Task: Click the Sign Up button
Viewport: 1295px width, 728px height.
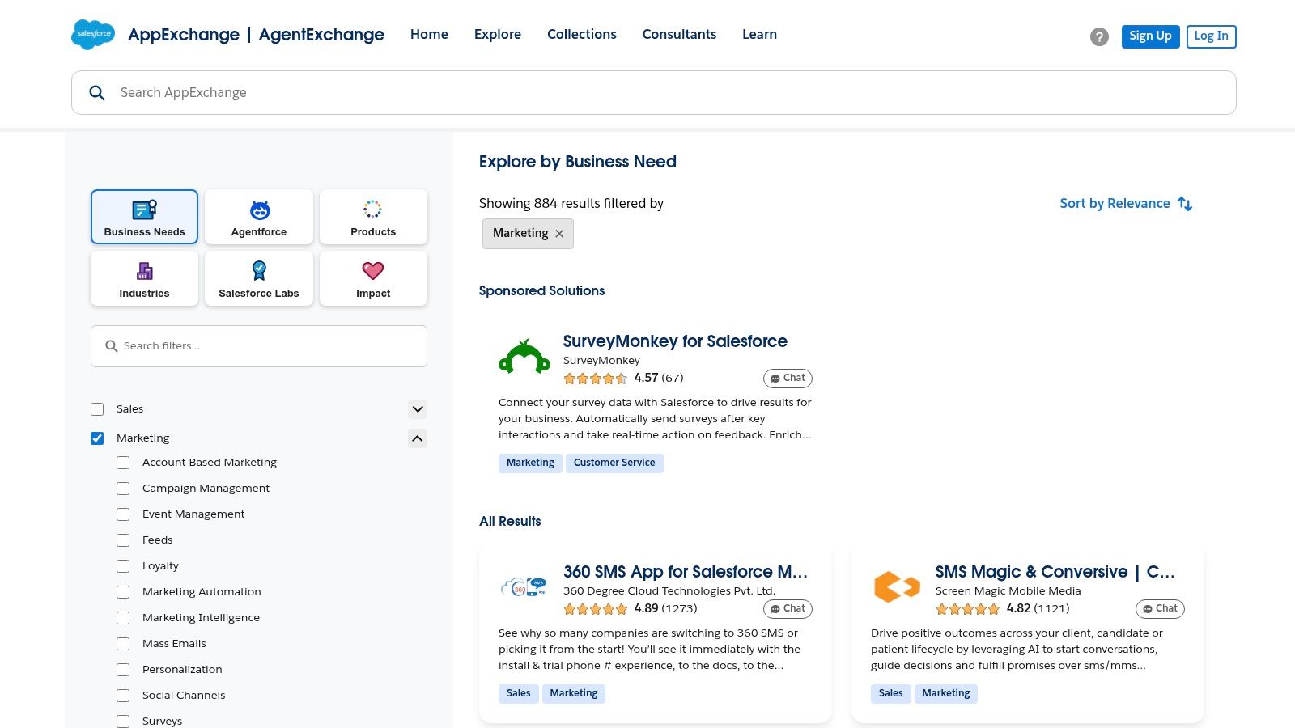Action: click(1150, 36)
